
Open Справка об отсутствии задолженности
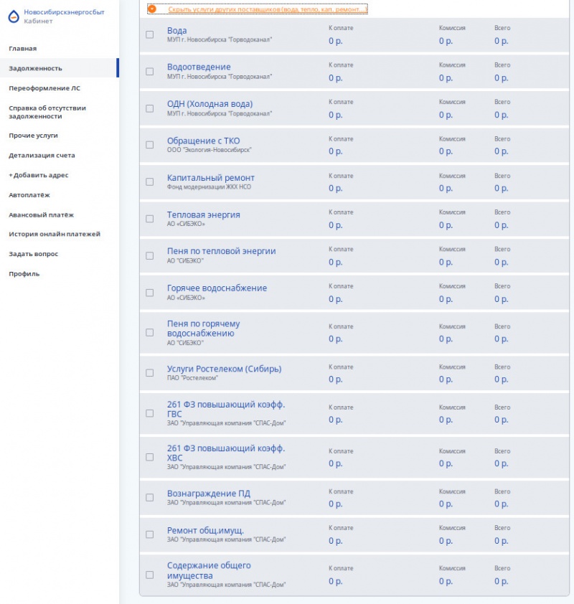point(47,112)
